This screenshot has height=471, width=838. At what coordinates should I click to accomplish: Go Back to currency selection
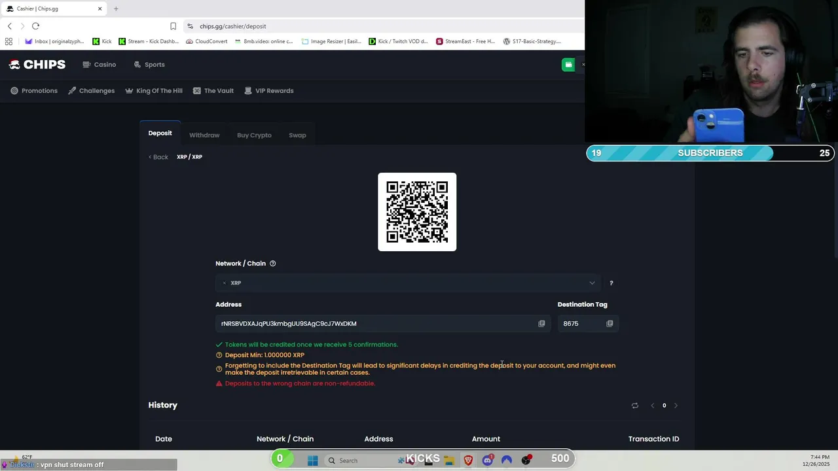158,157
